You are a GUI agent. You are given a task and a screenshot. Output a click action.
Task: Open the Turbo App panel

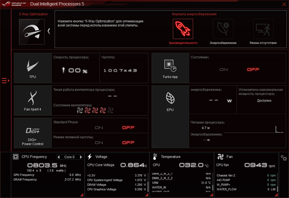point(170,68)
